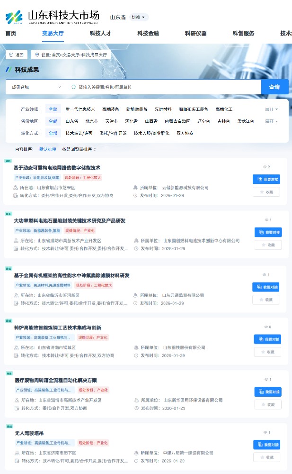Open 基于金属有机框架的高性能水中砷氟脱除滤膜 listing
The height and width of the screenshot is (474, 292).
click(71, 275)
